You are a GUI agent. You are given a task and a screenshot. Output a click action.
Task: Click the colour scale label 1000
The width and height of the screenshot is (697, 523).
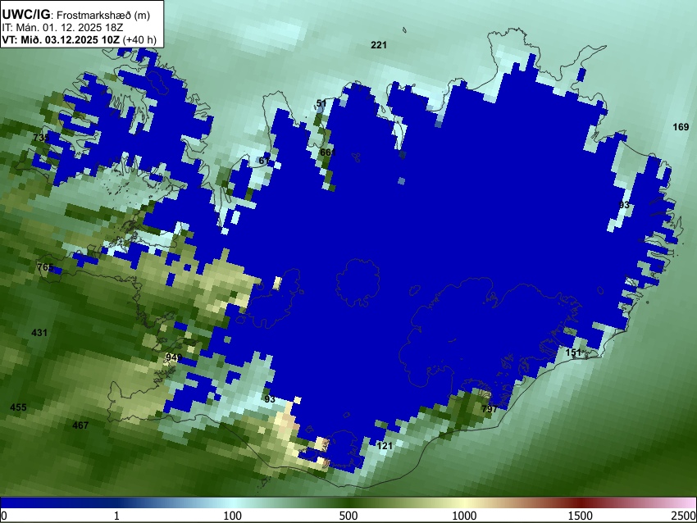click(x=464, y=516)
